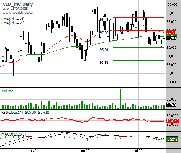This screenshot has width=181, height=153.
Task: Click the jul-25 date axis label
Action: point(138,151)
